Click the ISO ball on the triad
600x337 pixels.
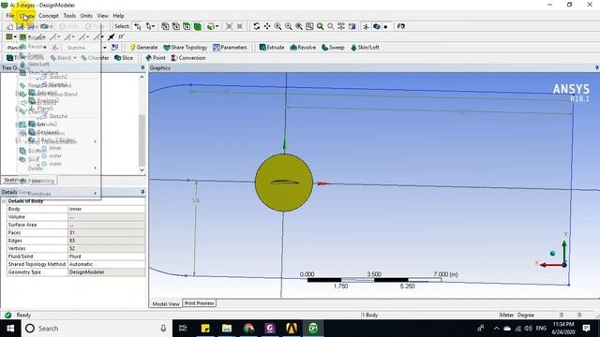click(552, 254)
